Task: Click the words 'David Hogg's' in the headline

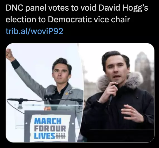Action: (x=123, y=8)
